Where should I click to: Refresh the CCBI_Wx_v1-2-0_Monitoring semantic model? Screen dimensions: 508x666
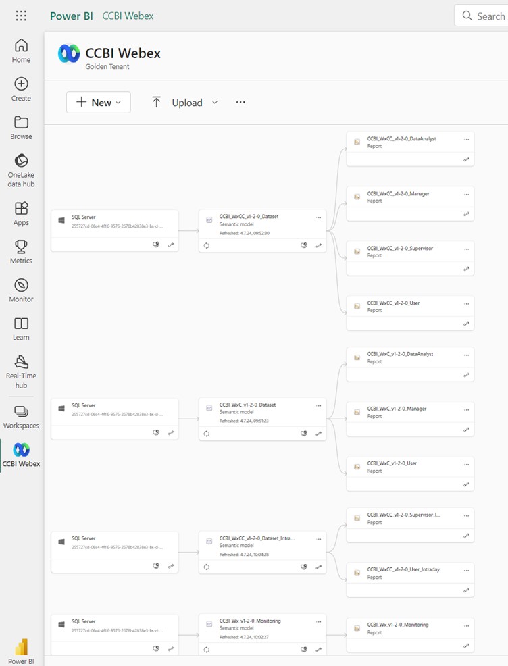pyautogui.click(x=207, y=650)
